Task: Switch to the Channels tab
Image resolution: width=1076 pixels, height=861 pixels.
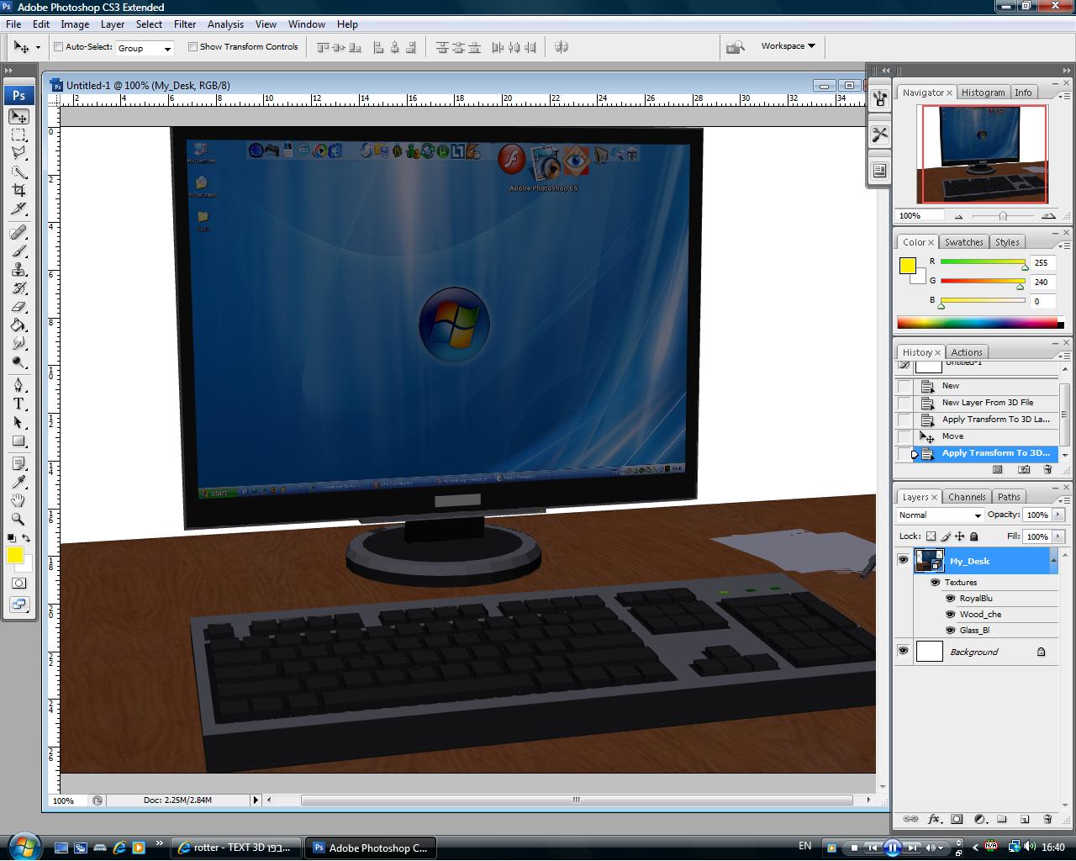Action: pyautogui.click(x=967, y=497)
